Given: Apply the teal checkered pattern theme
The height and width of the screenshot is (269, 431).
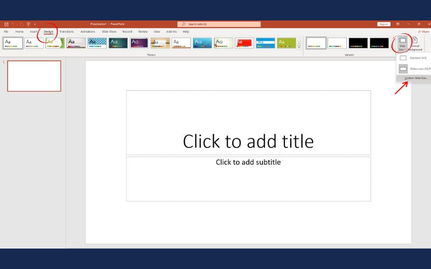Looking at the screenshot, I should click(97, 43).
